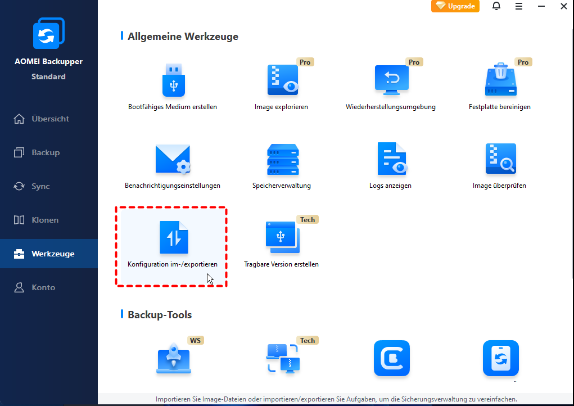Image resolution: width=574 pixels, height=406 pixels.
Task: Click the Tech badge on Tragbare Version
Action: [308, 220]
